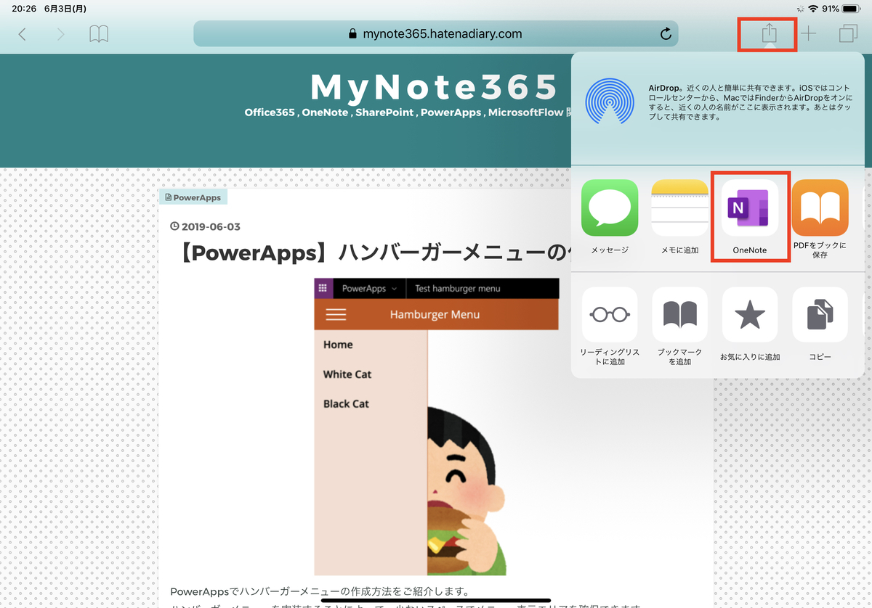The image size is (872, 608).
Task: Tap the Safari back arrow
Action: tap(23, 34)
